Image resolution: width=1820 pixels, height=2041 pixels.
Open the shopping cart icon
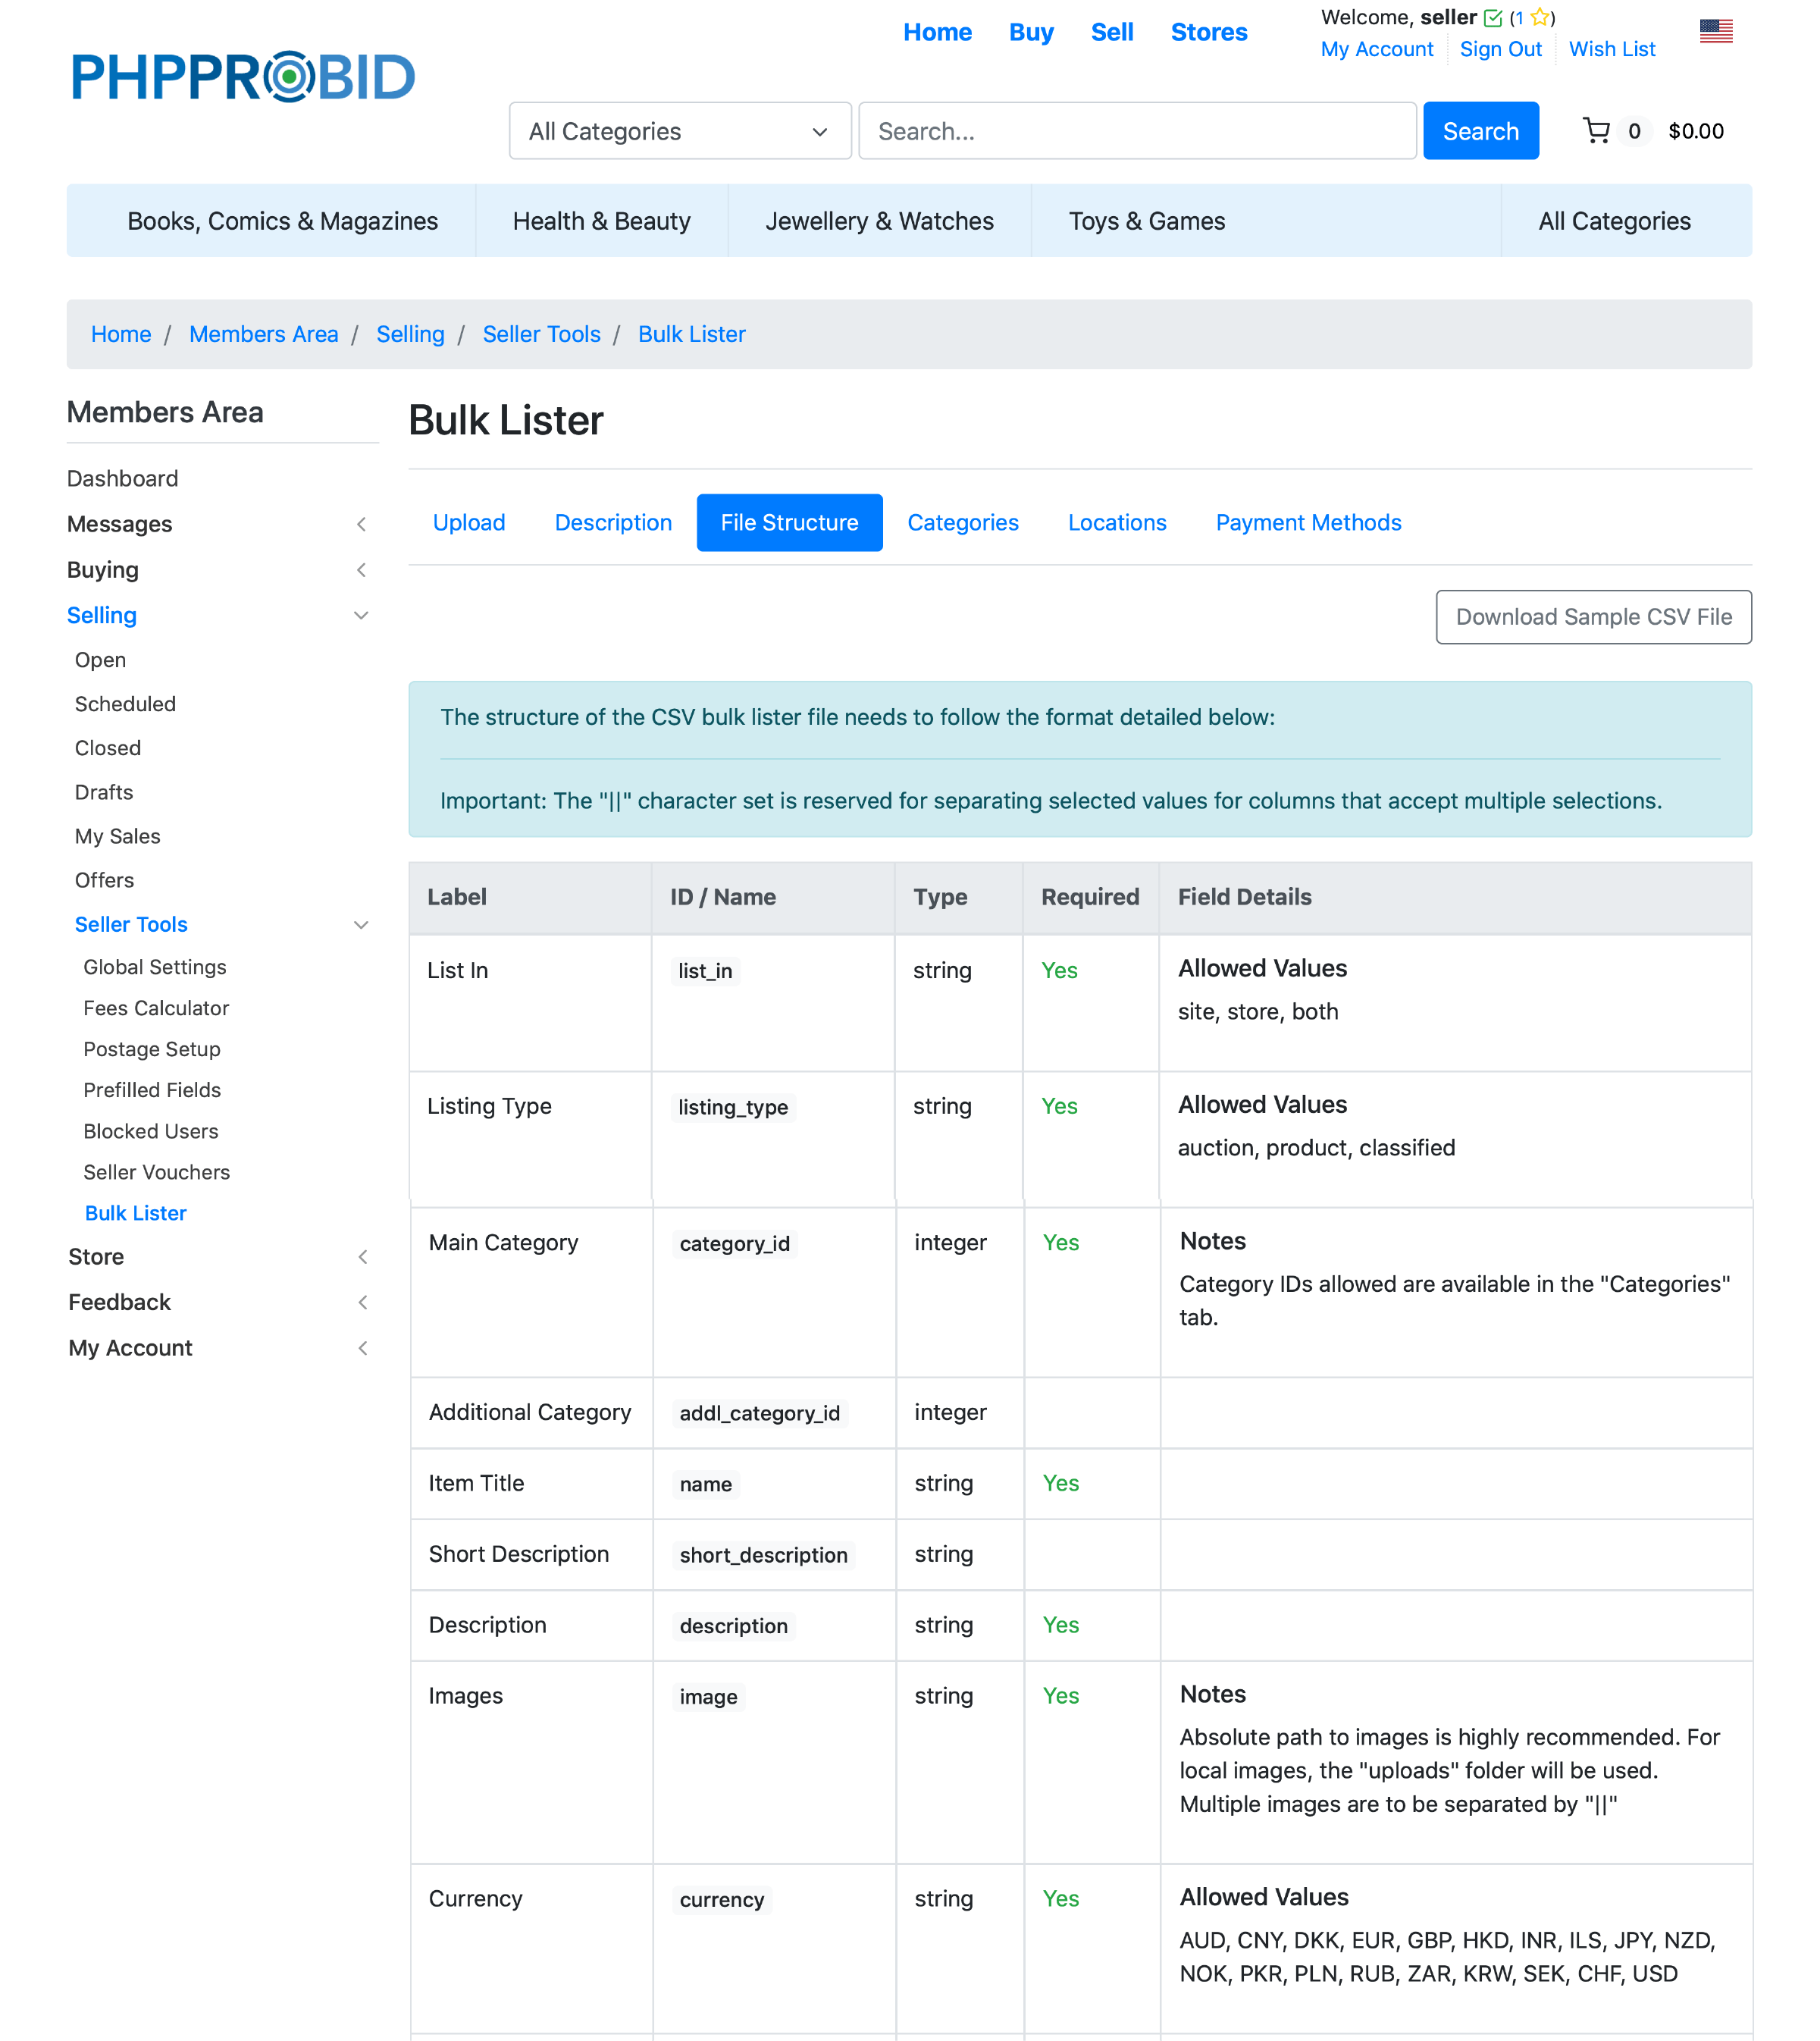(1596, 131)
